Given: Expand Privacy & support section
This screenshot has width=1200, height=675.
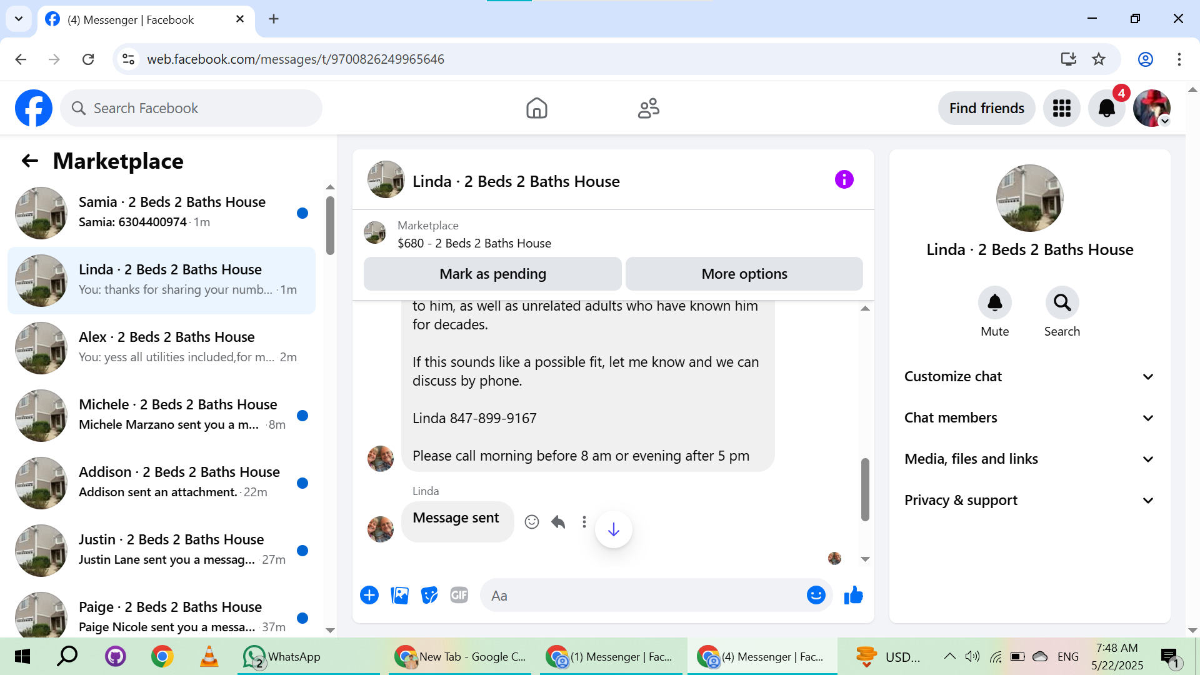Looking at the screenshot, I should [1029, 500].
